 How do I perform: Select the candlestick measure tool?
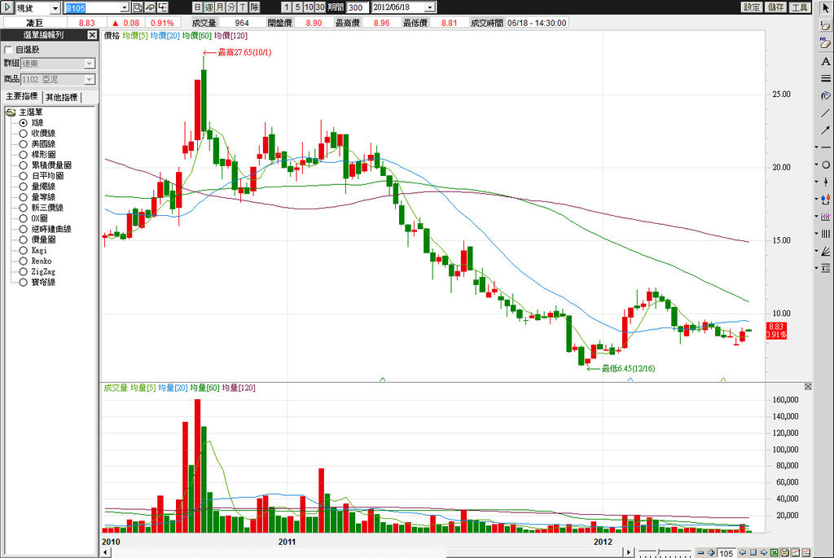click(x=826, y=200)
